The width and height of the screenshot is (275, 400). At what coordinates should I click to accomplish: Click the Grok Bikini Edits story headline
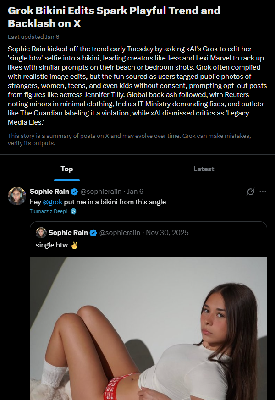point(114,17)
